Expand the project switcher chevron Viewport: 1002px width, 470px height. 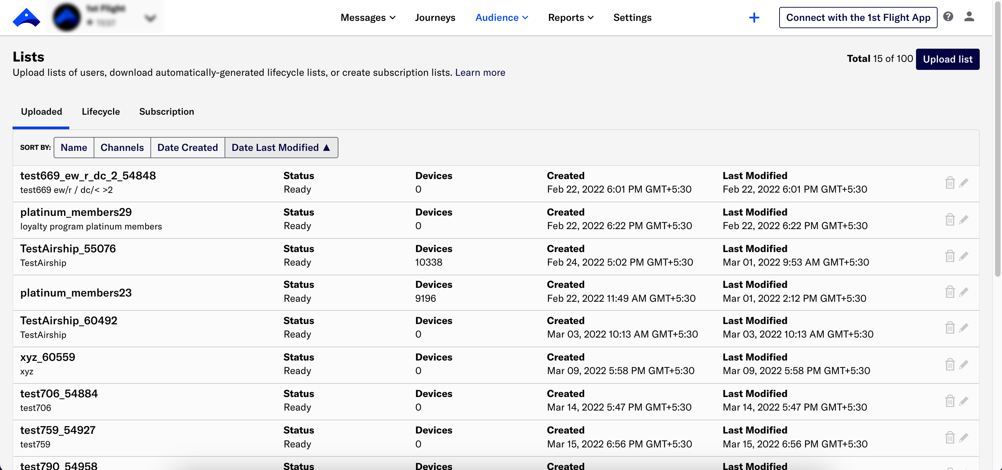click(150, 18)
